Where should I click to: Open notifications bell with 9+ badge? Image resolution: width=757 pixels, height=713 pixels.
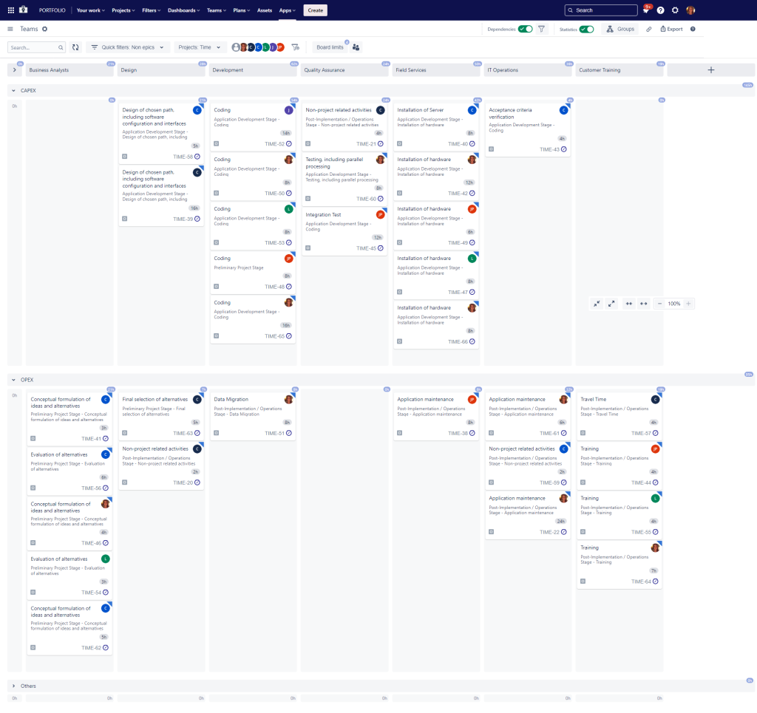[645, 10]
